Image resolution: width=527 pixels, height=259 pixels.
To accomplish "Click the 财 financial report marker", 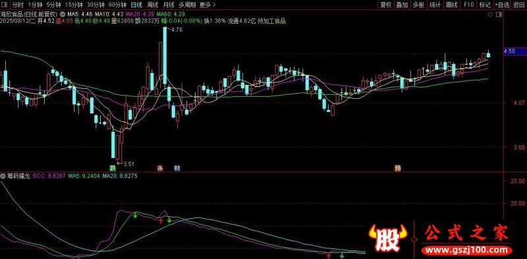I will (x=177, y=168).
